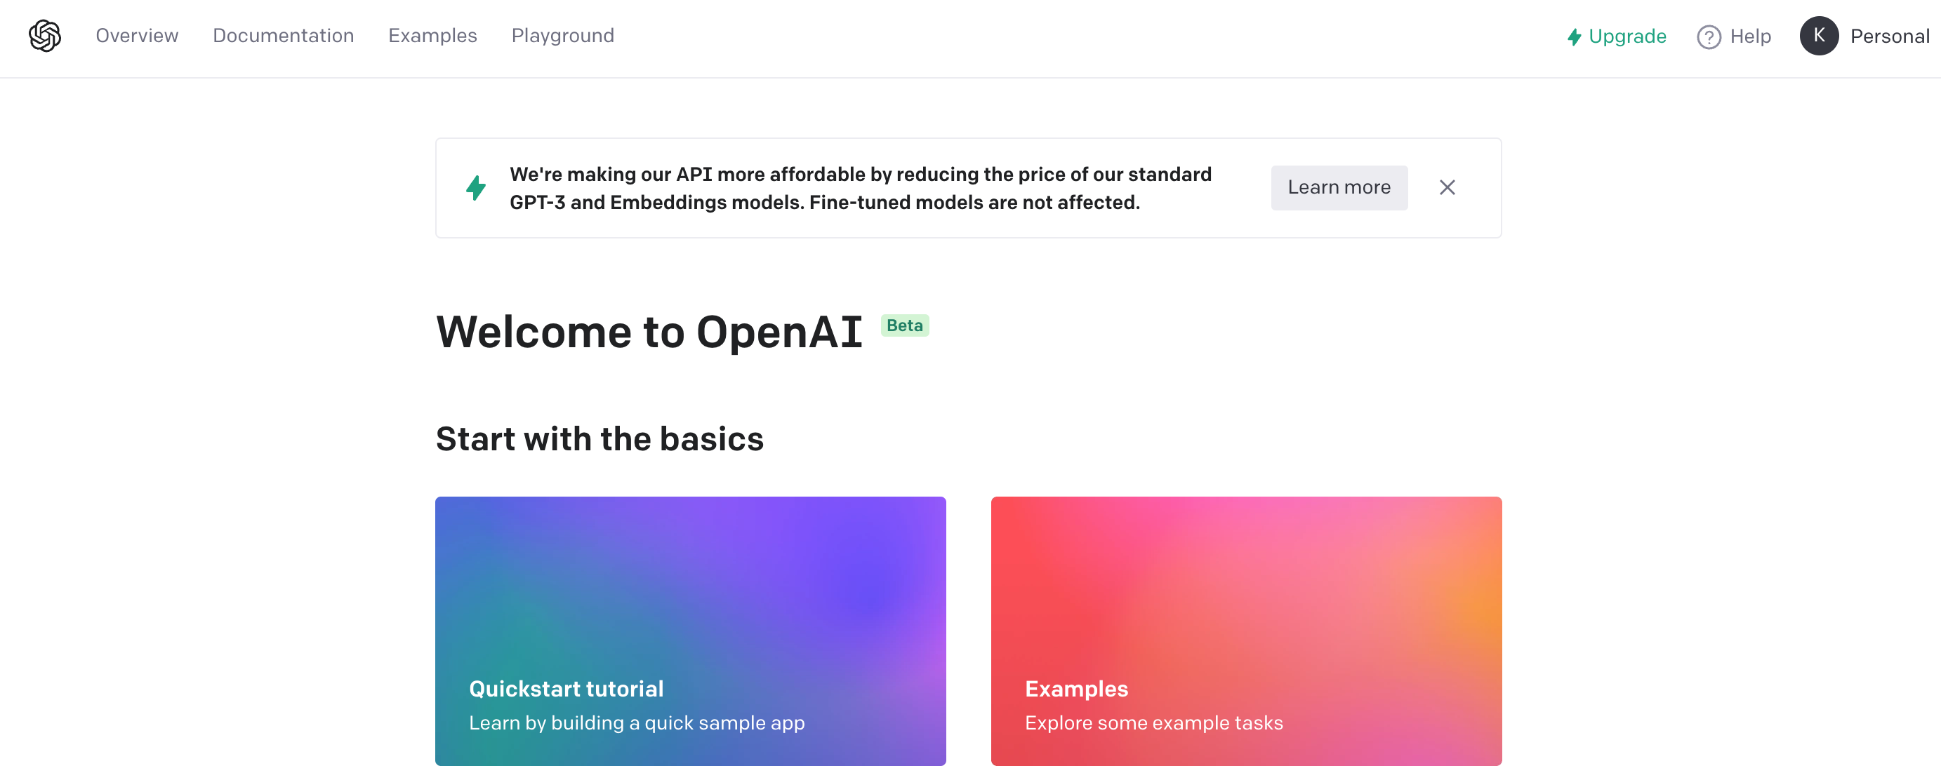Click the pricing announcement text
The height and width of the screenshot is (780, 1941).
[861, 188]
